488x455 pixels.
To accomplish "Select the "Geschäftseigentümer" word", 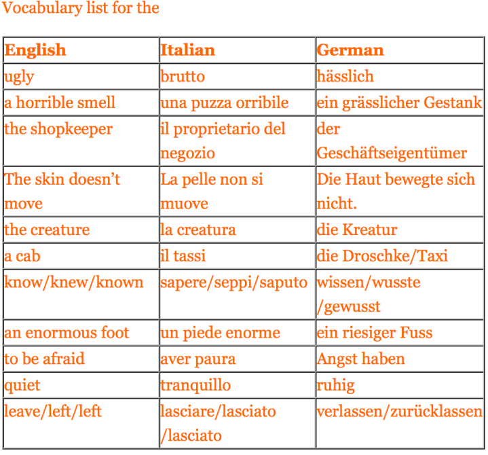I will pyautogui.click(x=392, y=153).
